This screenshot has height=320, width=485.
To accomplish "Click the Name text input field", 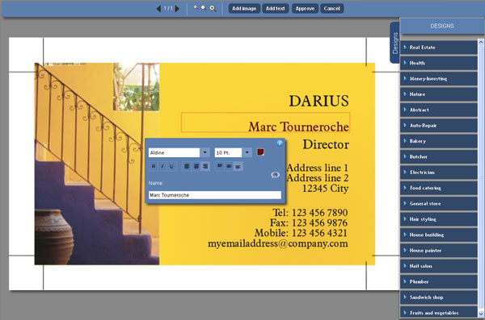I will (215, 195).
